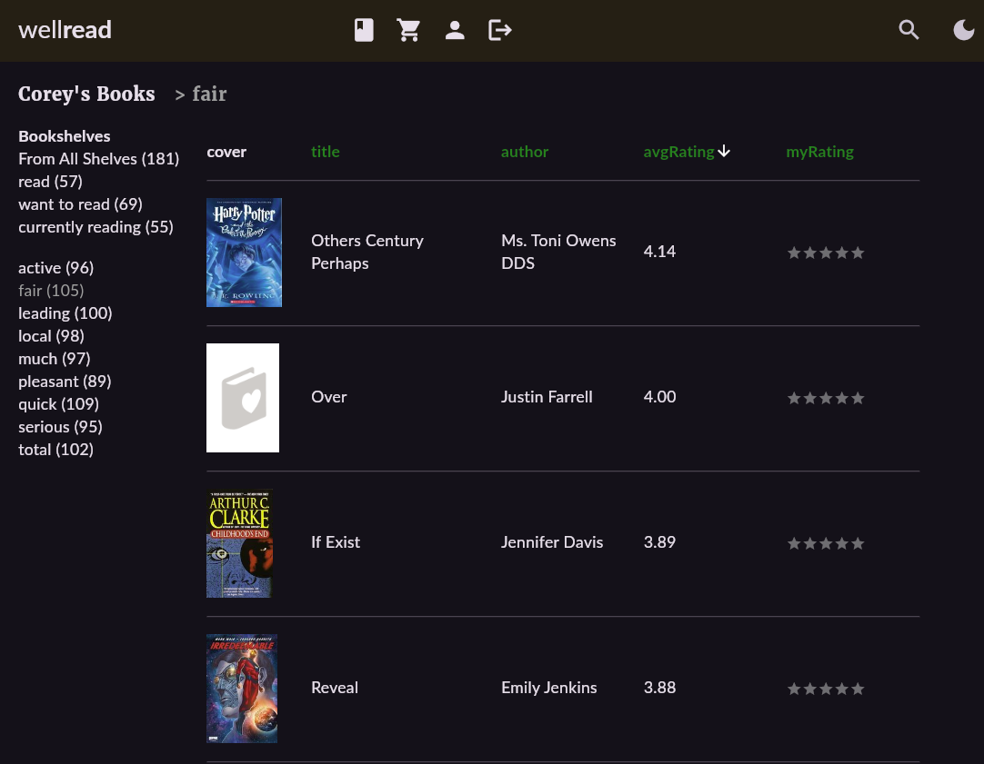This screenshot has width=984, height=764.
Task: Select the 'want to read' shelf
Action: 80,204
